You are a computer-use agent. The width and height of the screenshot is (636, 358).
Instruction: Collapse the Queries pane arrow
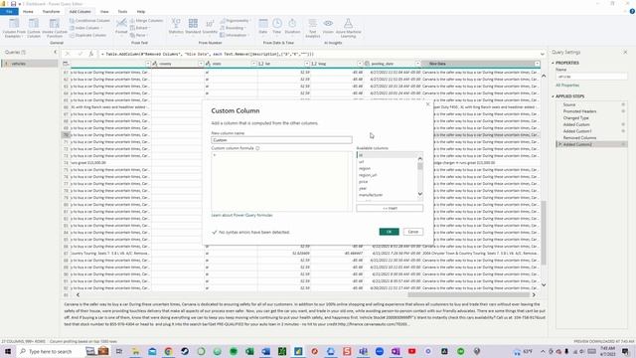click(x=56, y=52)
